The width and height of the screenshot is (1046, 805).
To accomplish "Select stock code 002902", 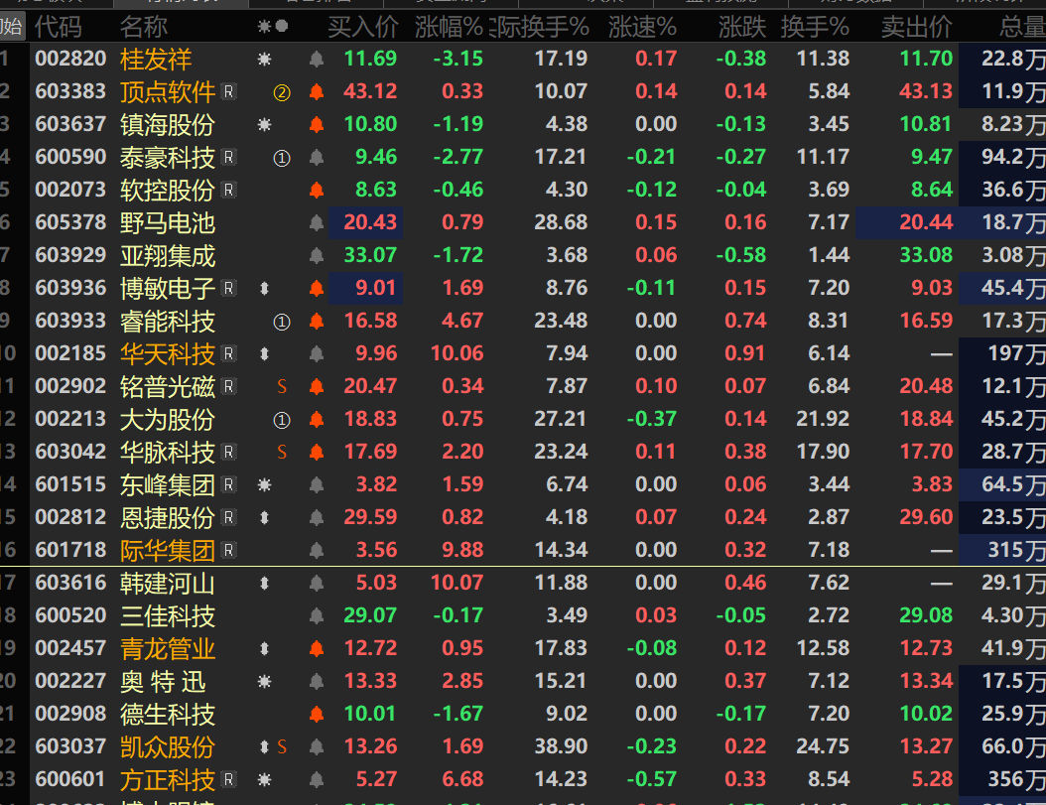I will [x=70, y=386].
